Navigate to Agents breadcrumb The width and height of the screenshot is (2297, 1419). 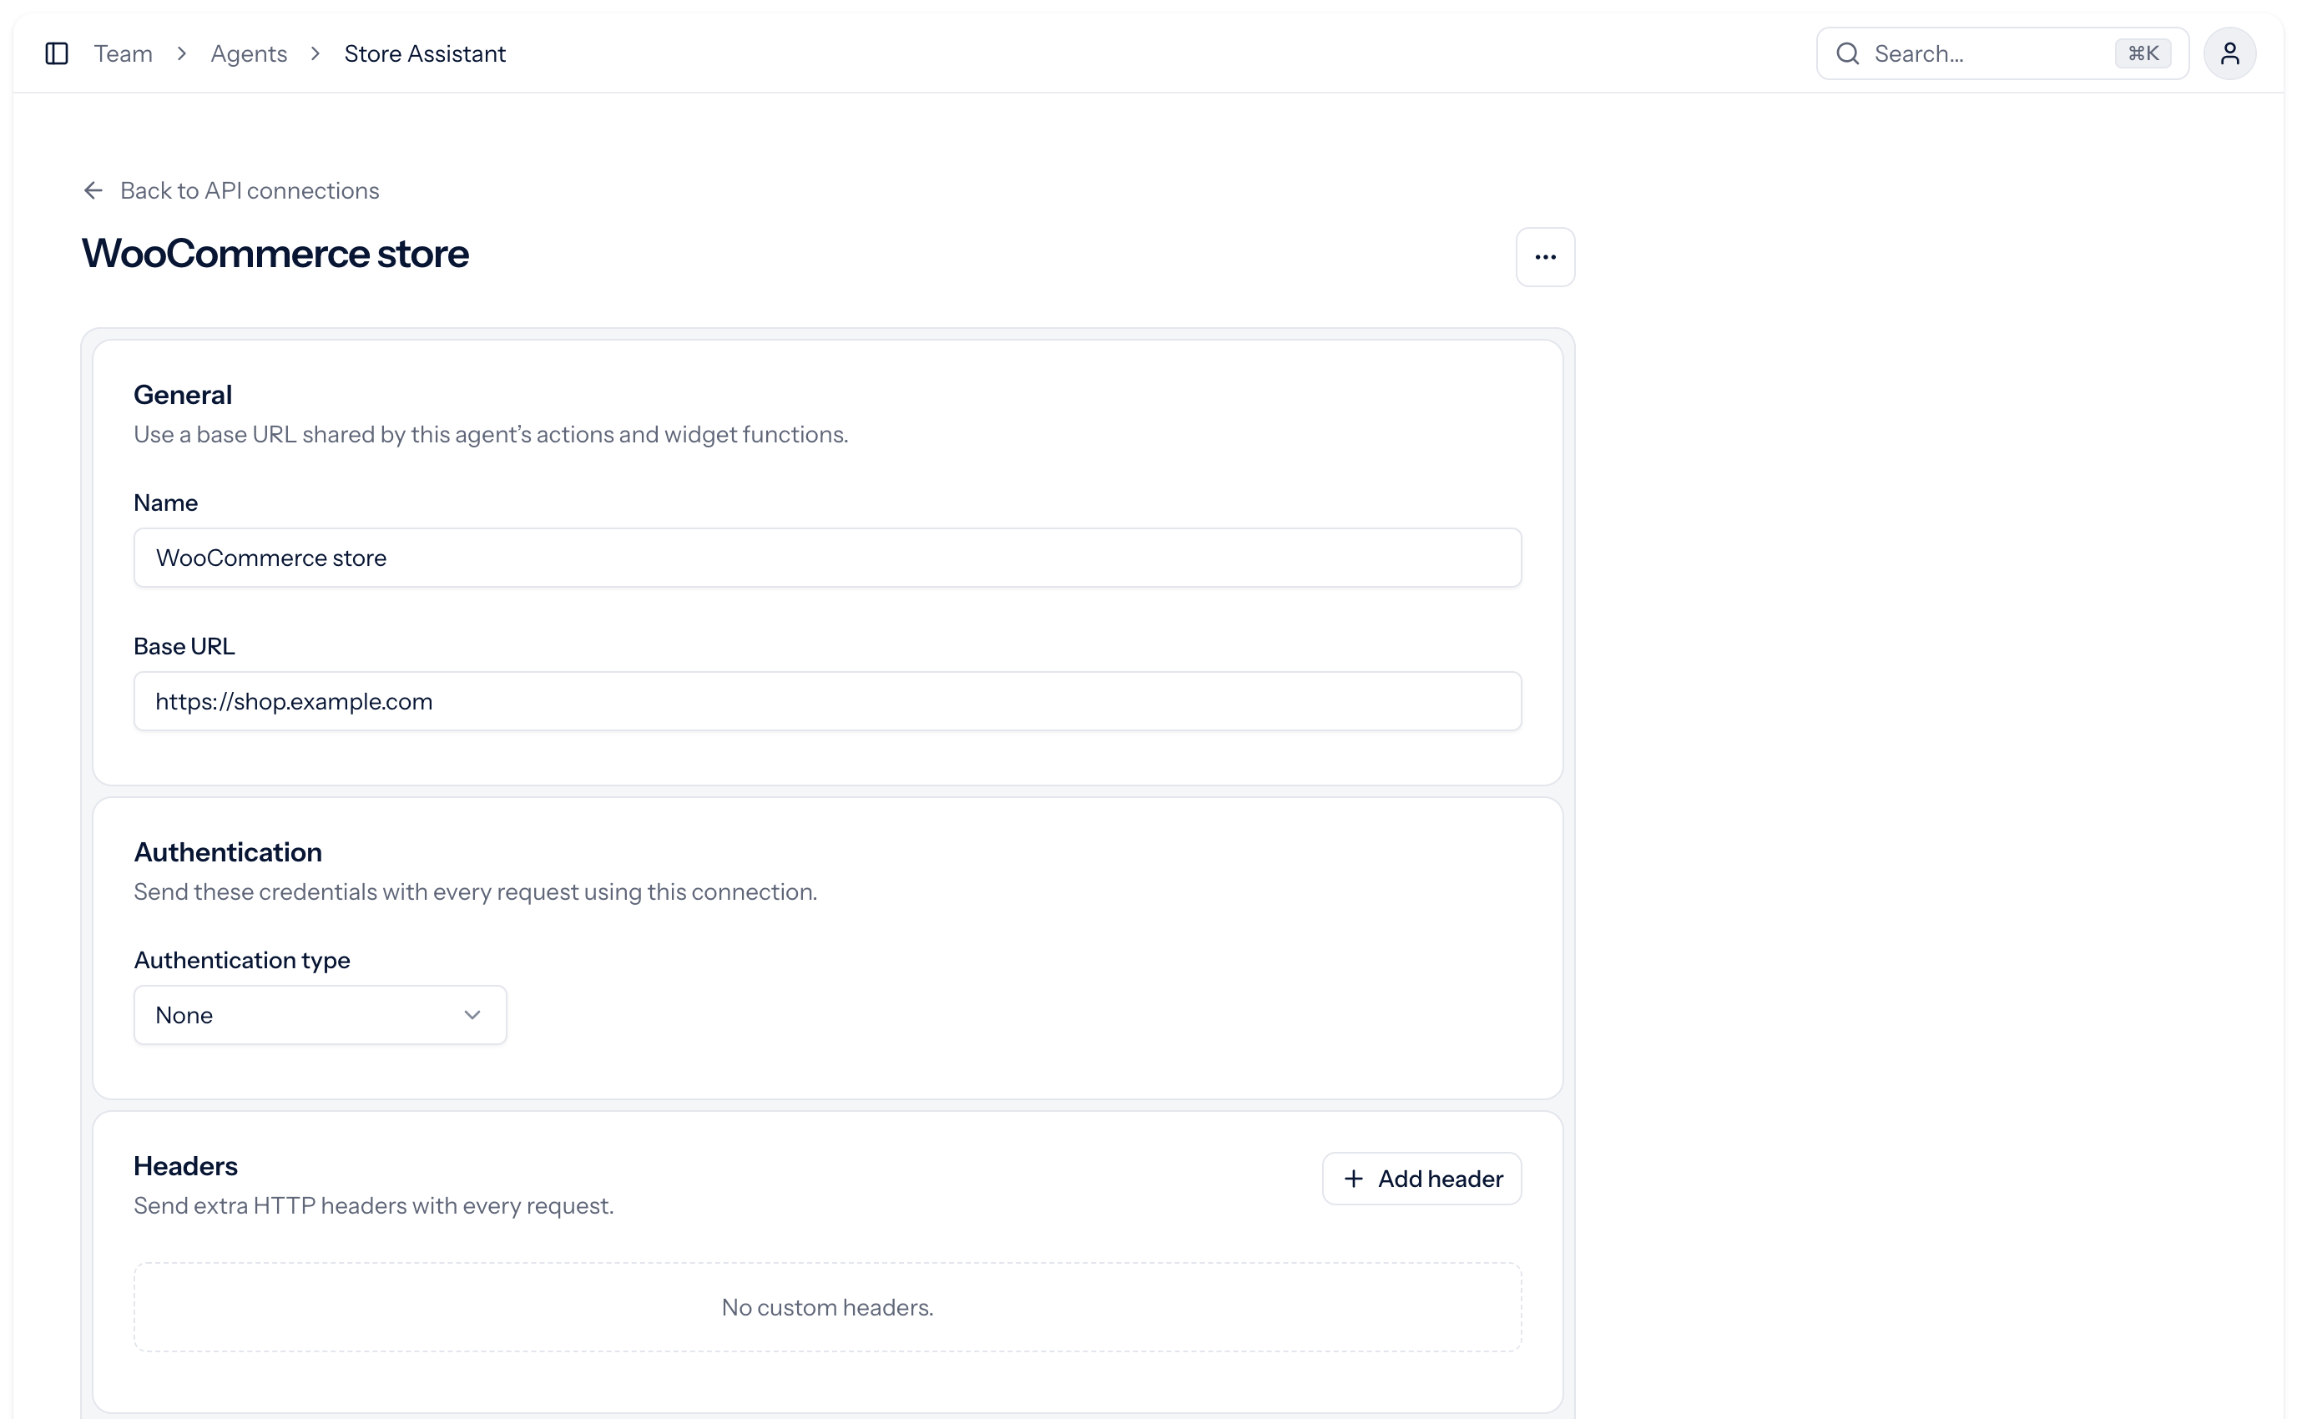click(249, 53)
